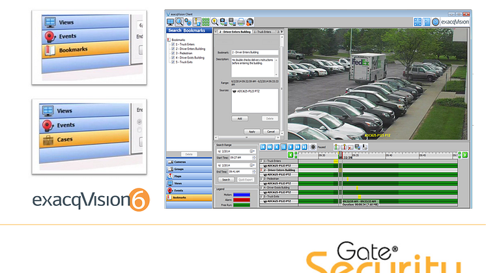The width and height of the screenshot is (486, 273).
Task: Switch to the '1 - Truck Enters' tab
Action: pos(263,32)
